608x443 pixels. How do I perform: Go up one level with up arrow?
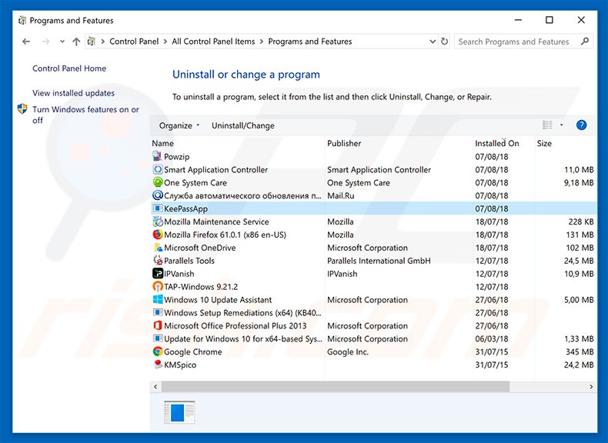pyautogui.click(x=76, y=41)
